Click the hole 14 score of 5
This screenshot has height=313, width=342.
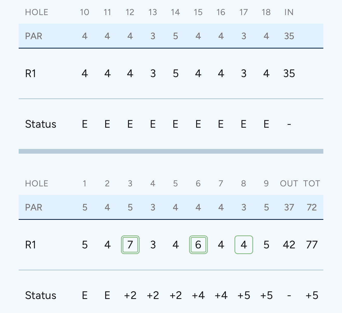(x=176, y=73)
